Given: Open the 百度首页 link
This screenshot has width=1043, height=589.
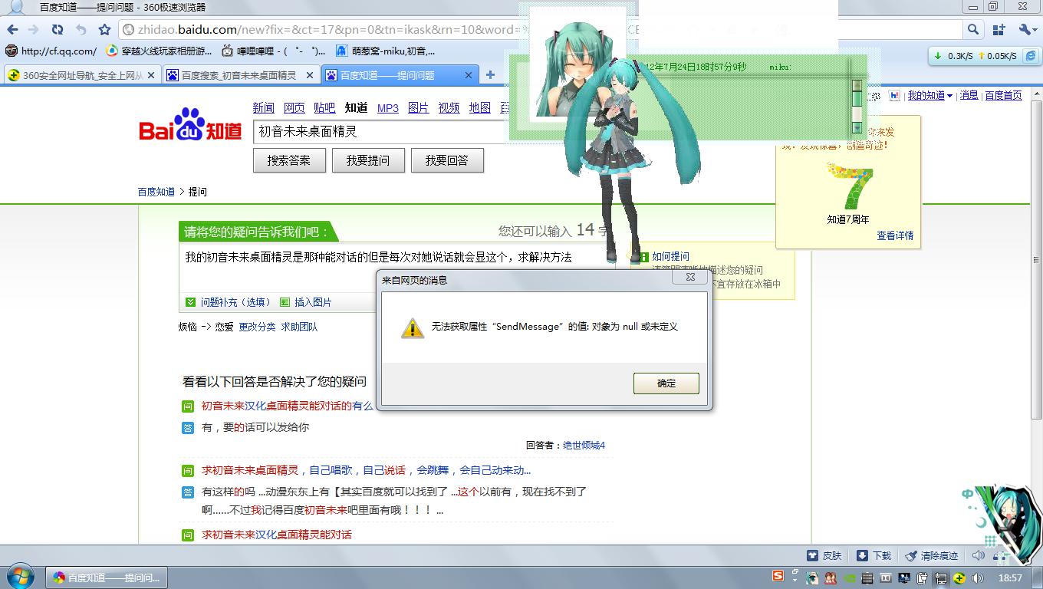Looking at the screenshot, I should pyautogui.click(x=1003, y=96).
